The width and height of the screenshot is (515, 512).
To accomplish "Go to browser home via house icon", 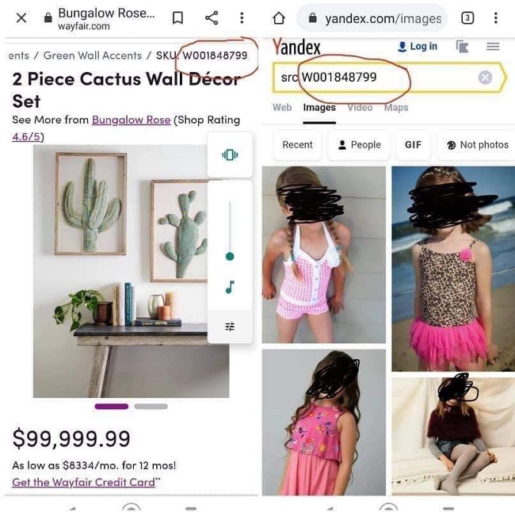I will click(279, 17).
